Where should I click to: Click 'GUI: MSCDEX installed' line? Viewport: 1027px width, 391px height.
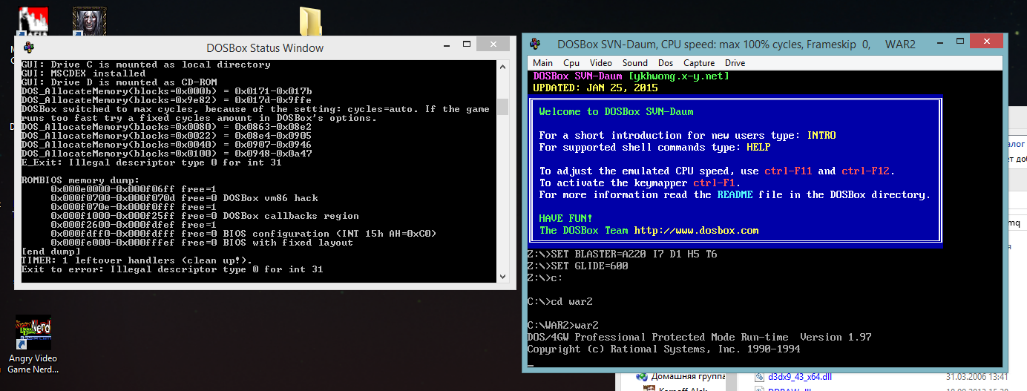click(83, 73)
